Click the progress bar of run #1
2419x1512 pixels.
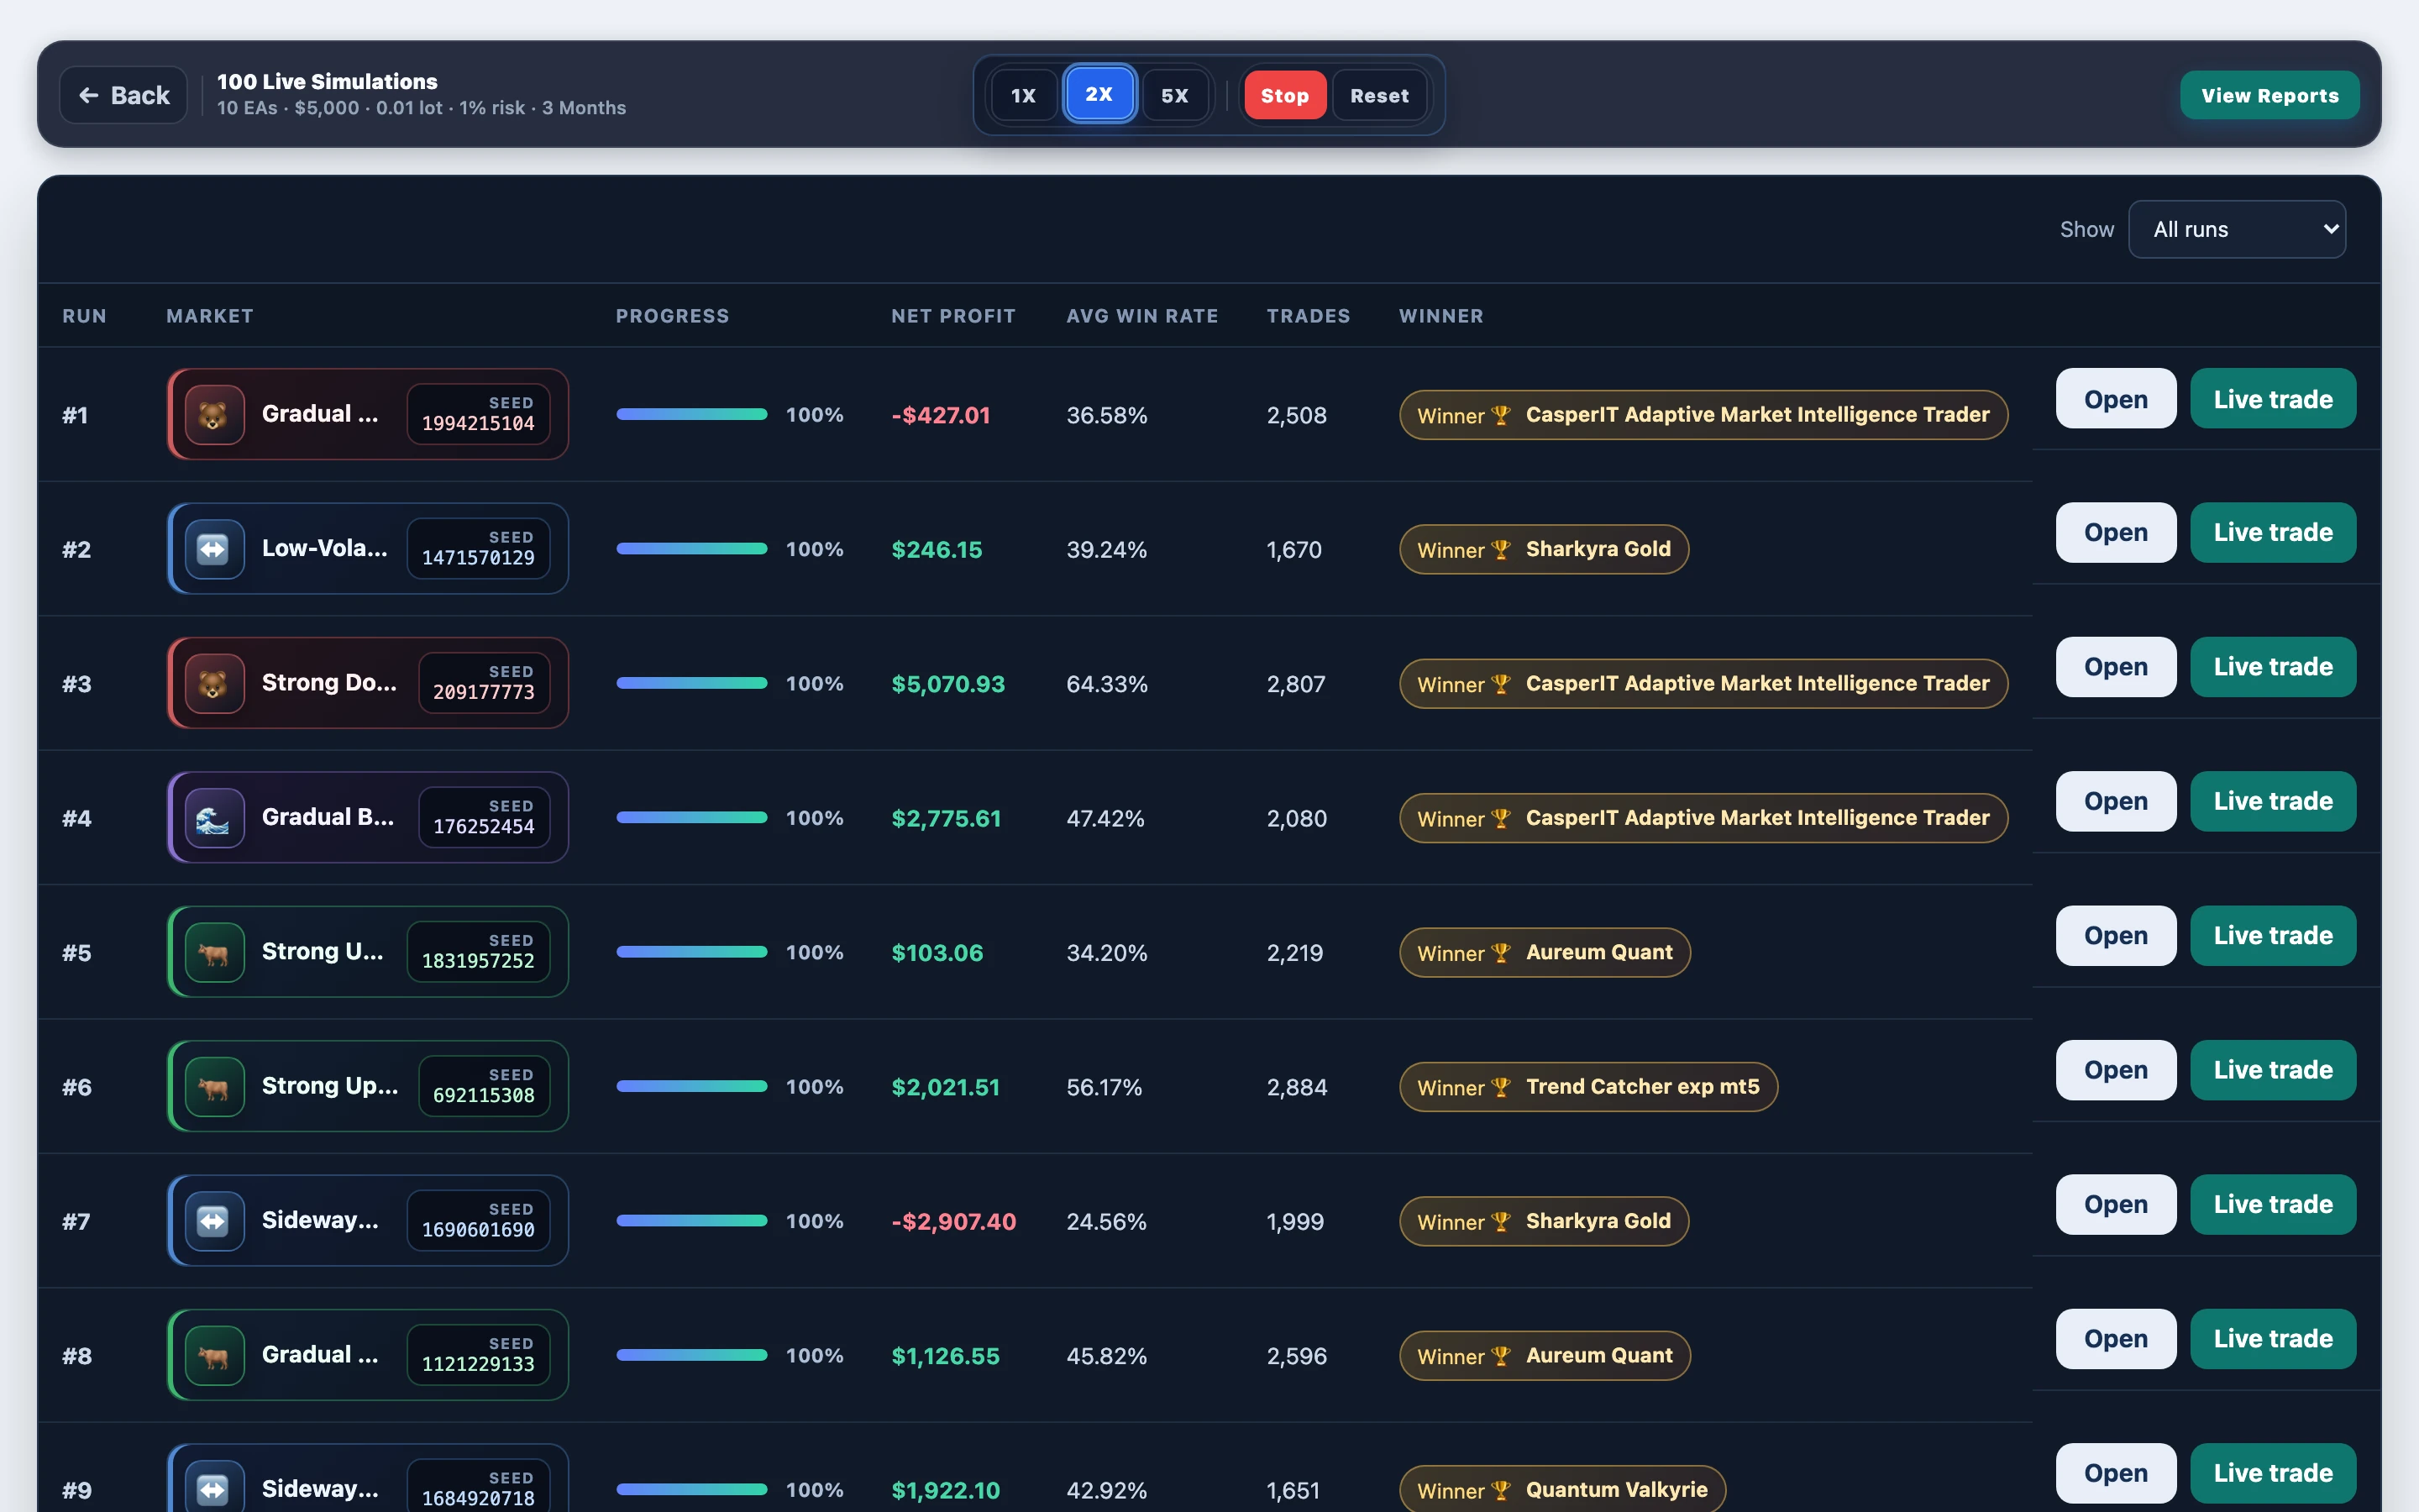[x=692, y=414]
